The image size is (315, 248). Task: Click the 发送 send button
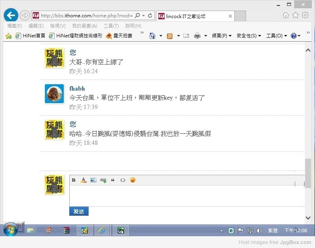[x=79, y=211]
